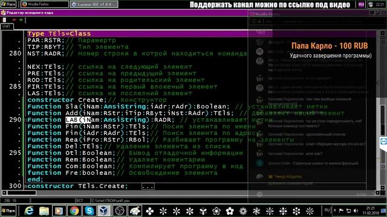
Task: Click the horizontal scrollbar right arrow
Action: 377,193
